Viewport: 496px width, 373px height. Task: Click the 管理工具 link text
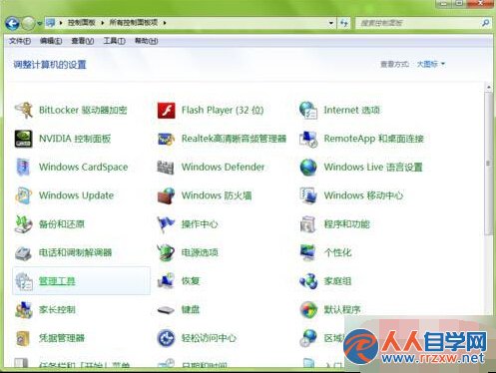click(x=57, y=281)
